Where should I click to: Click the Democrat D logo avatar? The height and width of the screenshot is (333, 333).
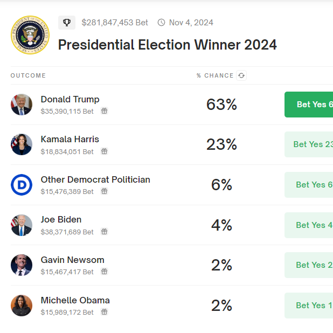tap(22, 185)
